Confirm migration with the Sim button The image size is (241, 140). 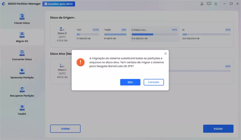coord(130,82)
